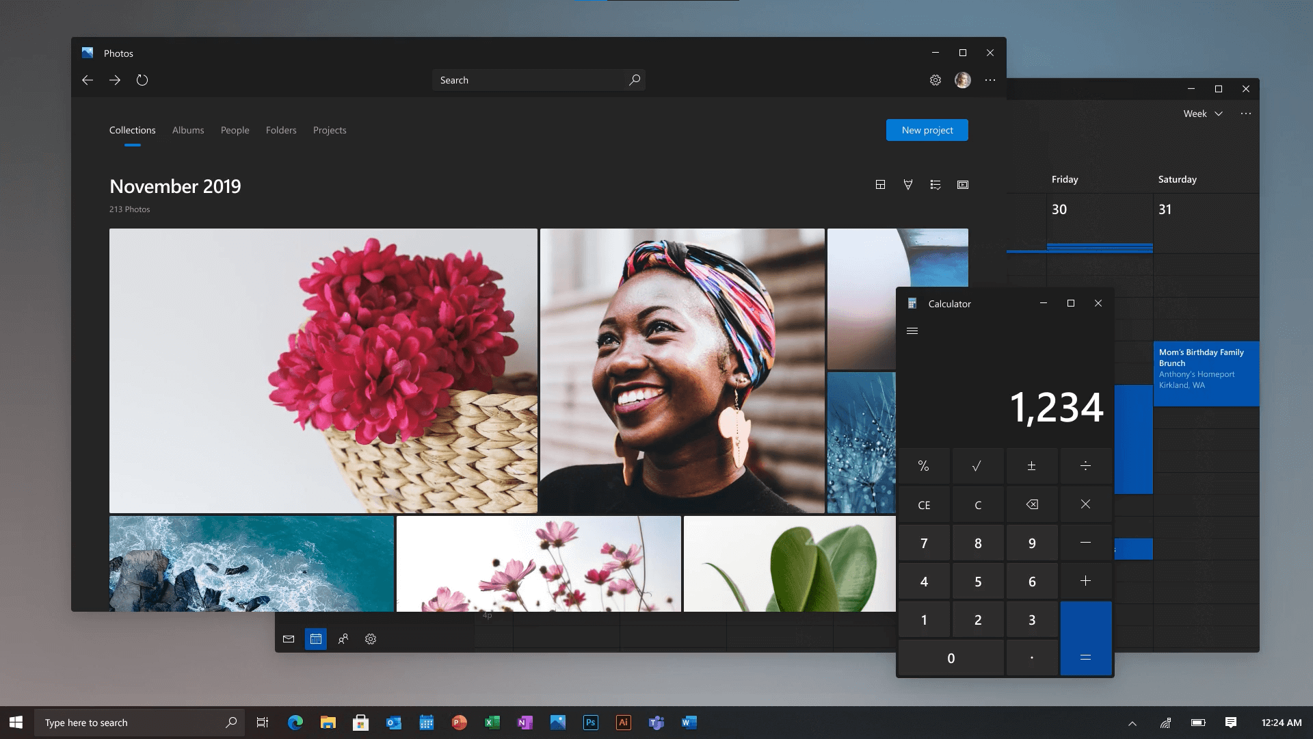
Task: Open the Week view dropdown in Calendar
Action: [x=1202, y=114]
